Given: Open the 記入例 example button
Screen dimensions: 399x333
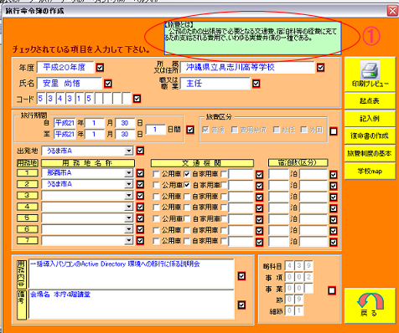Looking at the screenshot, I should [x=370, y=119].
